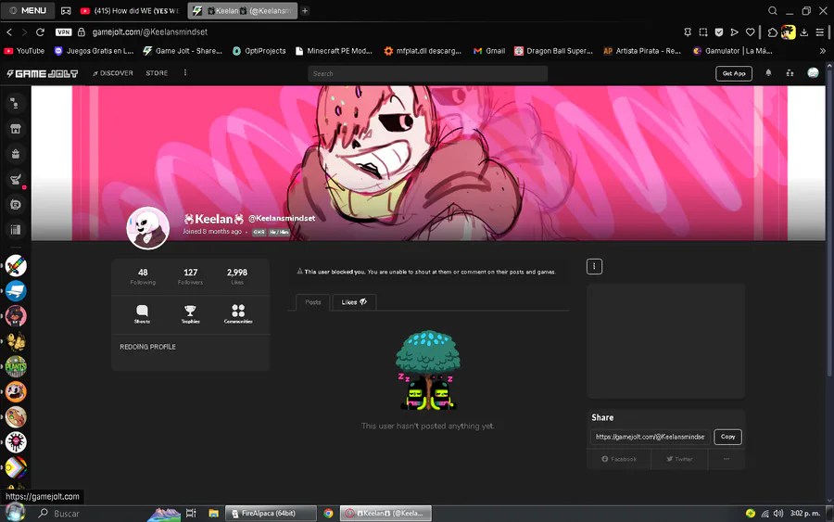The height and width of the screenshot is (522, 834).
Task: Open the Shouts icon
Action: tap(142, 314)
